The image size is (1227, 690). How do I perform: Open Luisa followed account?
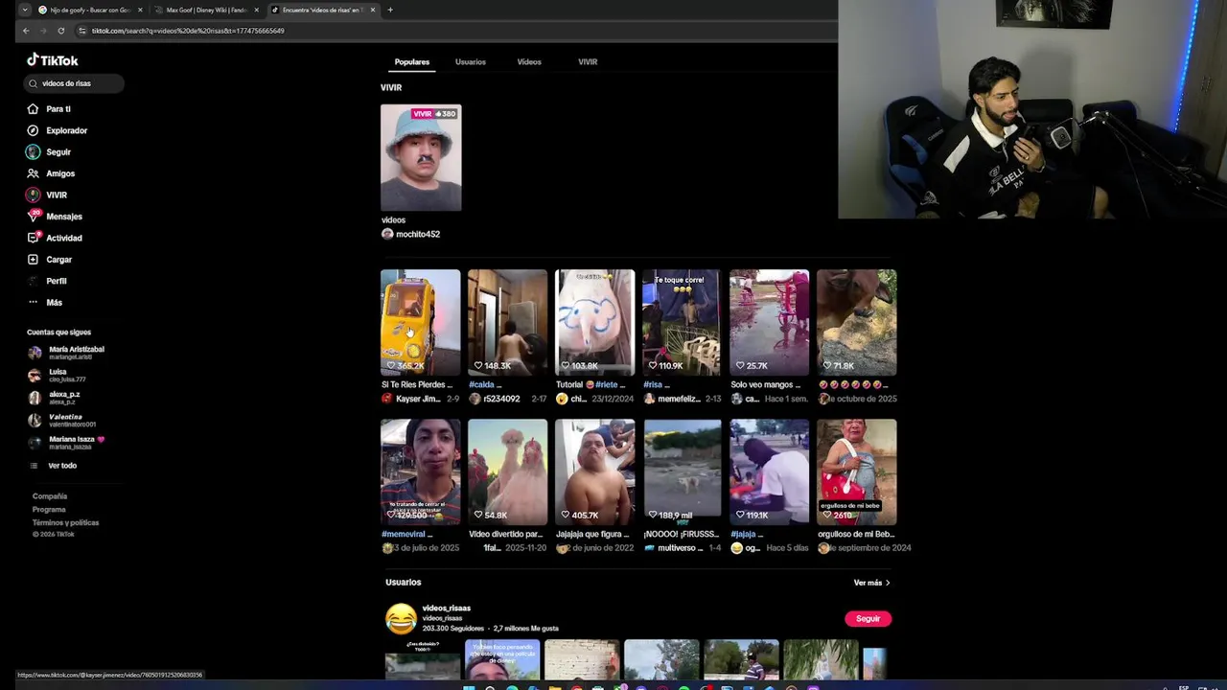tap(58, 375)
